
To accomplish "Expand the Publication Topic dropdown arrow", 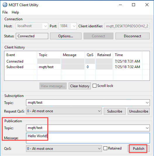I will click(x=147, y=128).
